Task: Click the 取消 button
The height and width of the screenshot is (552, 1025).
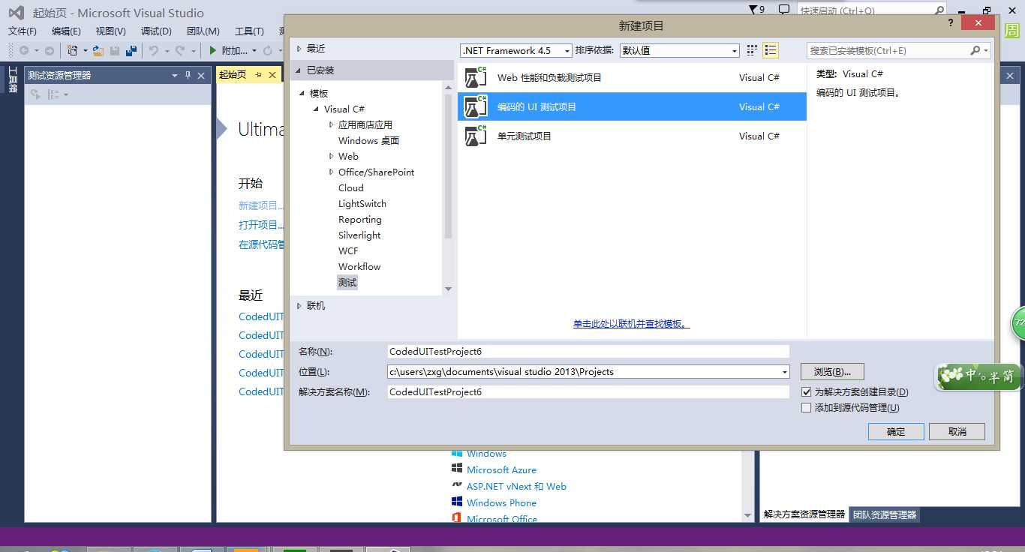Action: pyautogui.click(x=957, y=431)
